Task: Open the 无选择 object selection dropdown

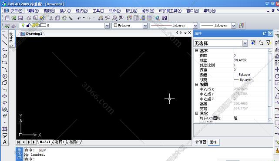Action: pyautogui.click(x=245, y=43)
